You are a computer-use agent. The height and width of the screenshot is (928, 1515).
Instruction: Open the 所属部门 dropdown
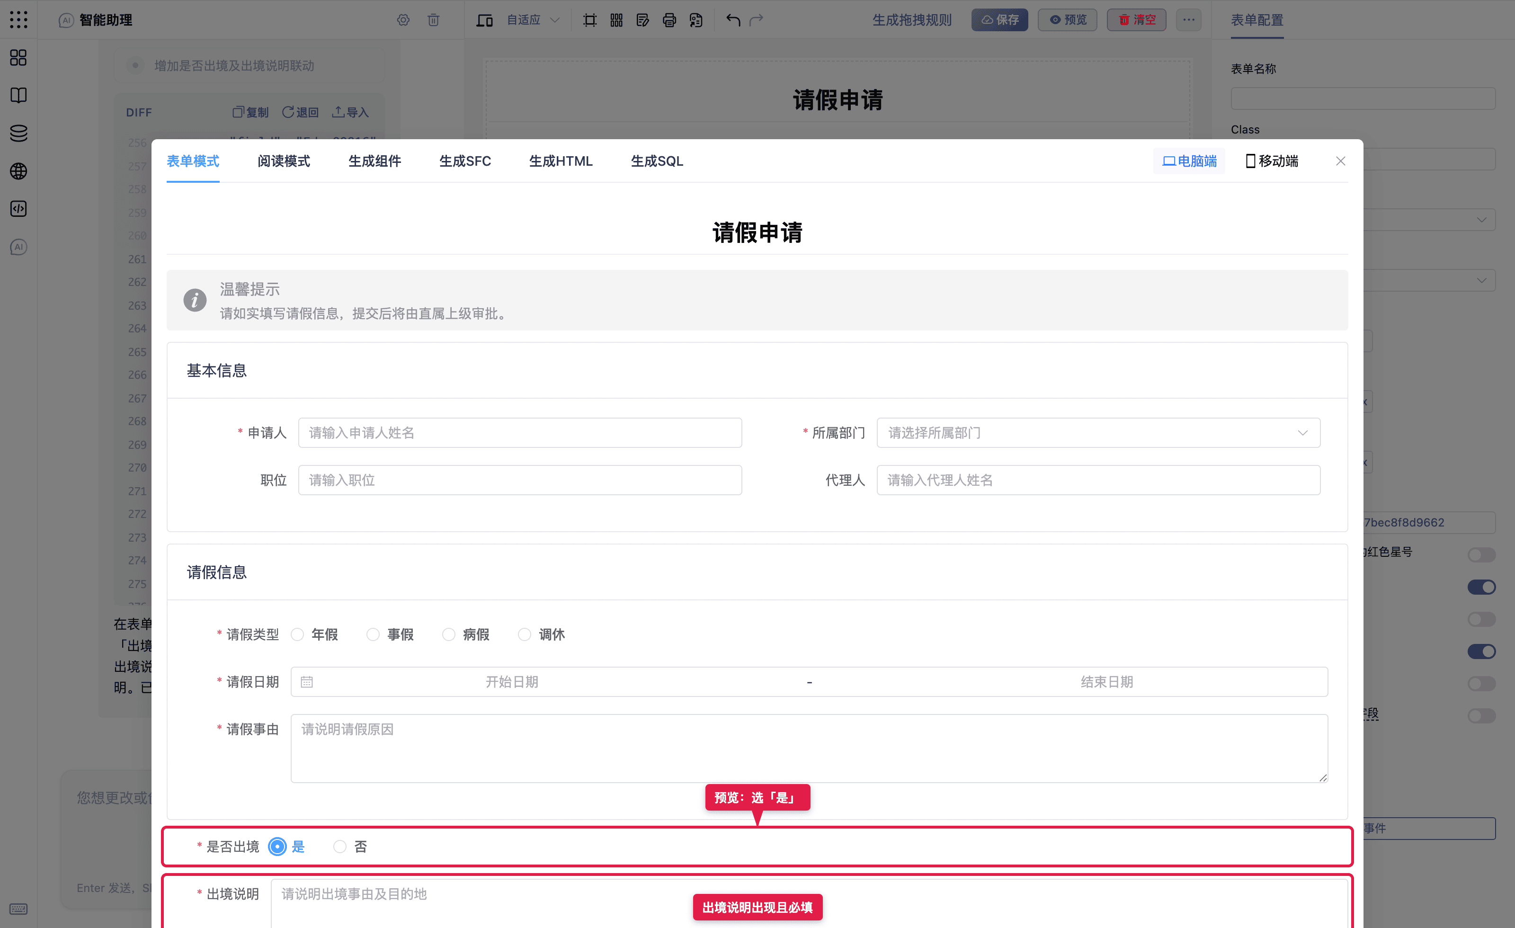1098,433
